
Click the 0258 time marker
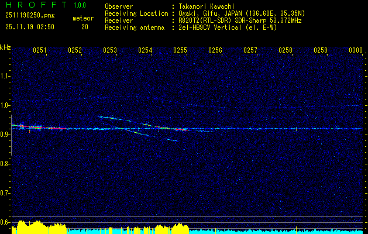(x=286, y=50)
